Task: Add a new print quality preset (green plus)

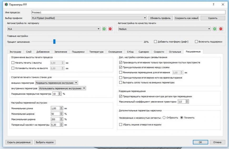Action: [215, 29]
